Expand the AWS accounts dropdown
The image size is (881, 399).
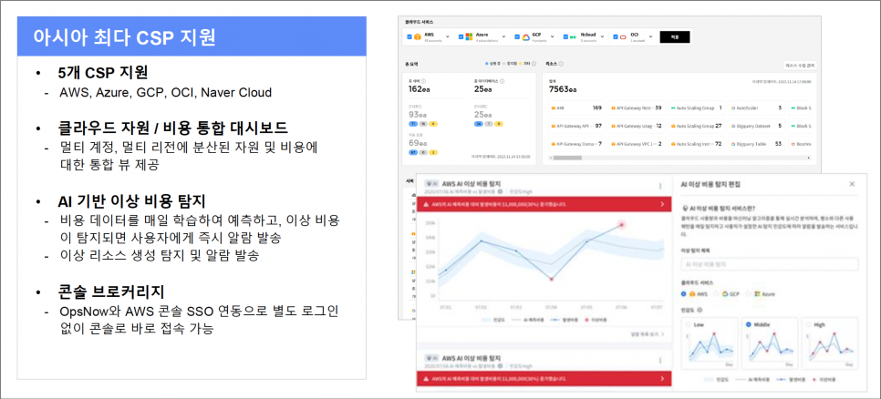450,37
